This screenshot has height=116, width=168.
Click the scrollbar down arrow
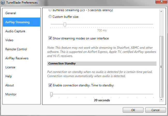tap(161, 100)
